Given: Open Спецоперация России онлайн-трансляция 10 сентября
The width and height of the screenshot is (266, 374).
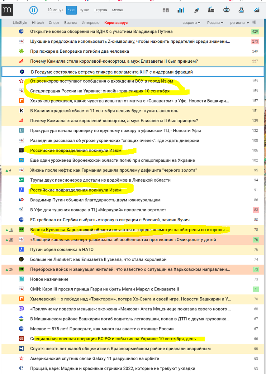Looking at the screenshot, I should tap(100, 91).
